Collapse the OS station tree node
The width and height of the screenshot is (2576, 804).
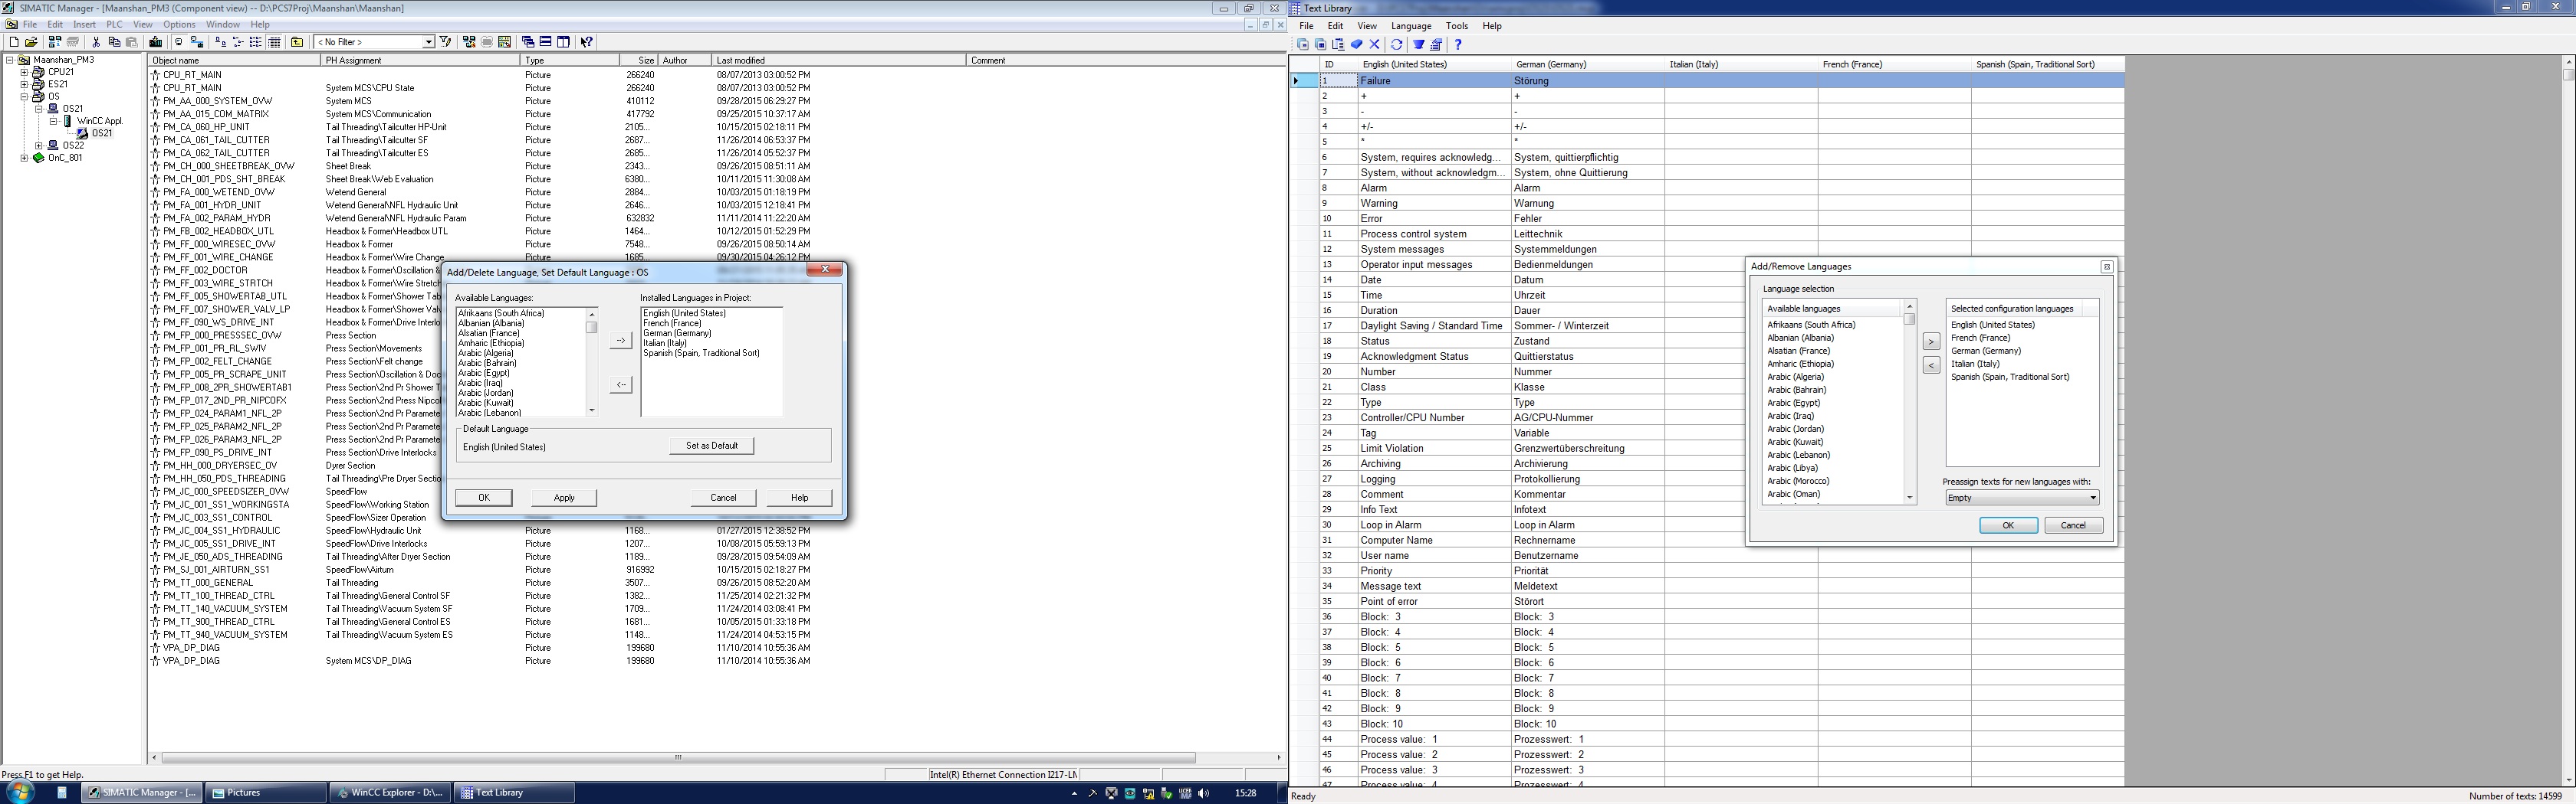point(24,97)
